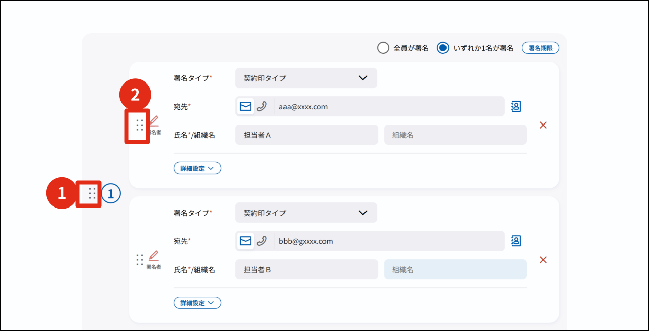This screenshot has width=649, height=331.
Task: Remove signer 担当者B with red X
Action: tap(543, 260)
